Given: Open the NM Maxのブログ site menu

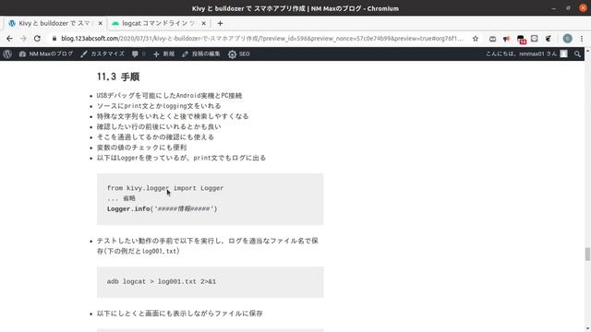Looking at the screenshot, I should tap(45, 53).
